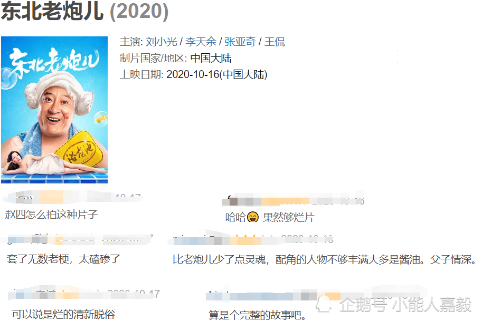Click the date above 可以说是烂的 comment
This screenshot has width=482, height=321.
pos(134,294)
